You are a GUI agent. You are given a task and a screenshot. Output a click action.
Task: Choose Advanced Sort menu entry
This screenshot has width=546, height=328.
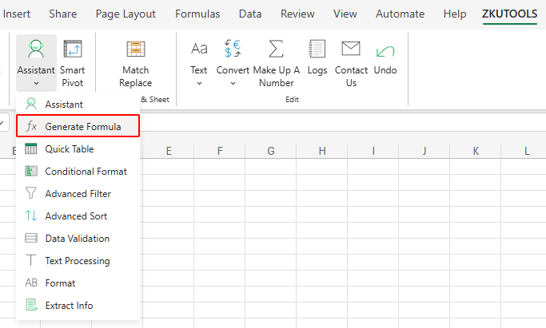pyautogui.click(x=78, y=215)
